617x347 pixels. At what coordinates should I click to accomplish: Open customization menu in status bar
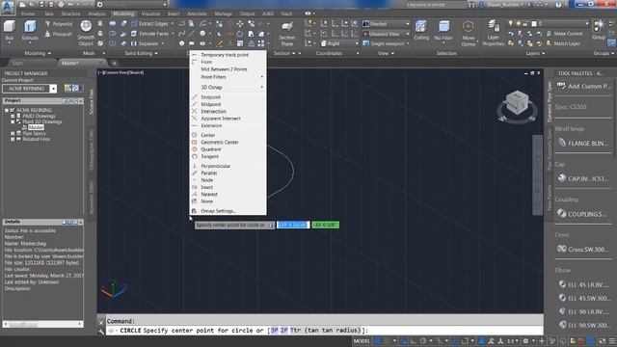click(612, 340)
